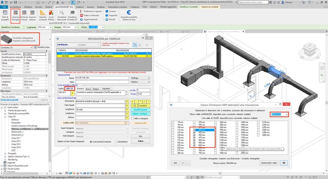This screenshot has height=179, width=328.
Task: Select the MEP (3) tab
Action: point(69,89)
